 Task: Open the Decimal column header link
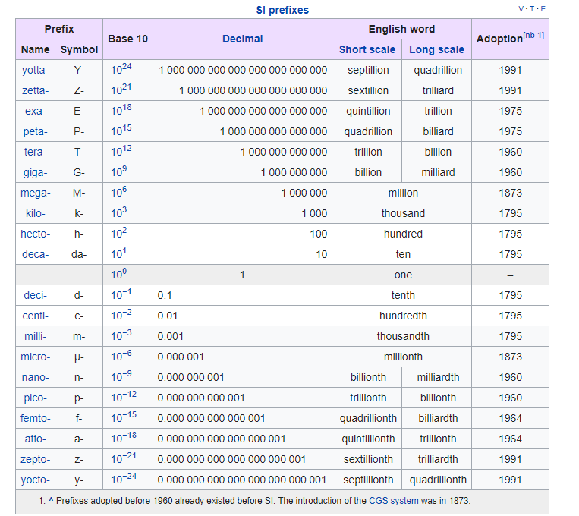(x=242, y=39)
